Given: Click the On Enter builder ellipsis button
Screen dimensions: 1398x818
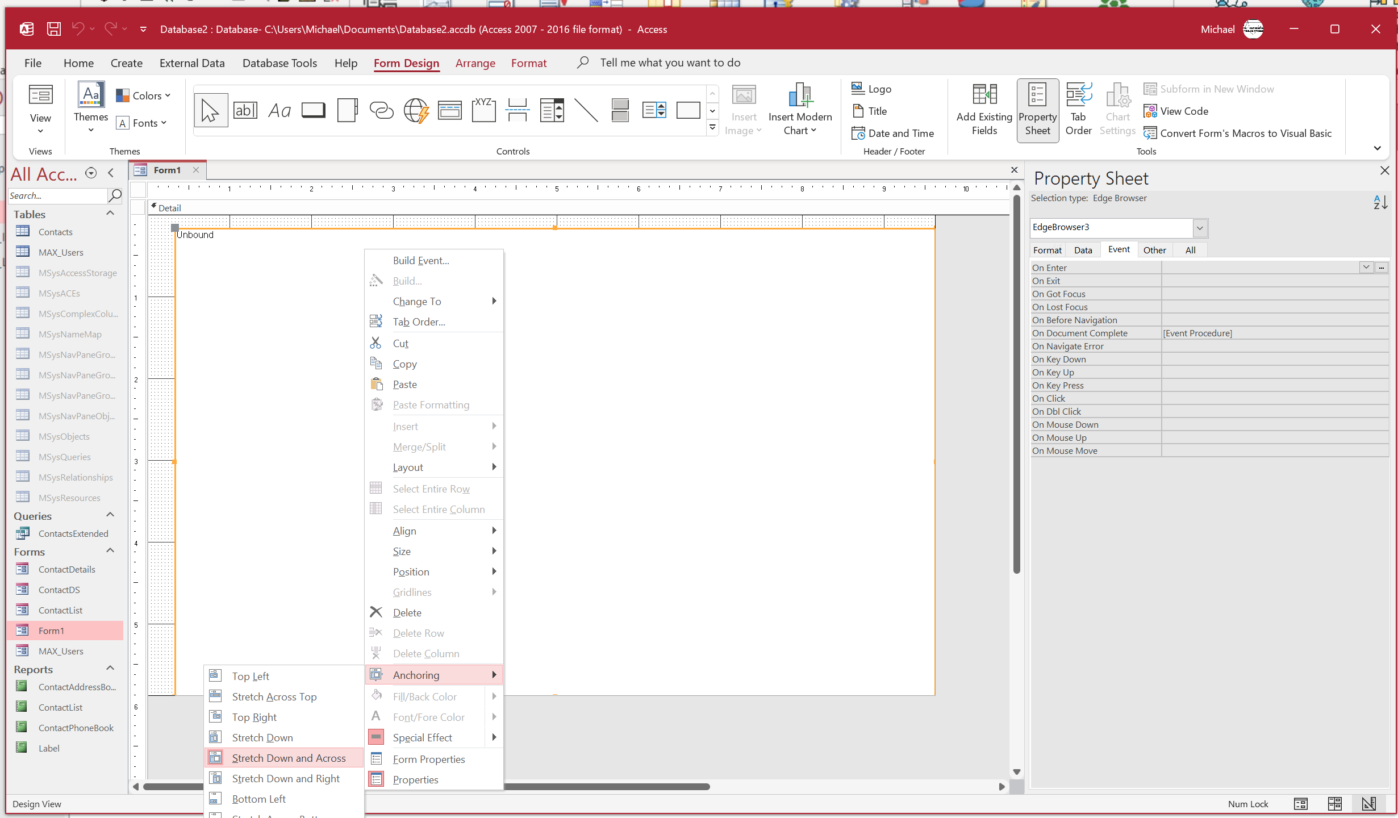Looking at the screenshot, I should [x=1382, y=268].
